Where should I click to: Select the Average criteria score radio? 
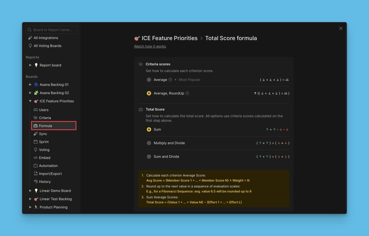(149, 80)
